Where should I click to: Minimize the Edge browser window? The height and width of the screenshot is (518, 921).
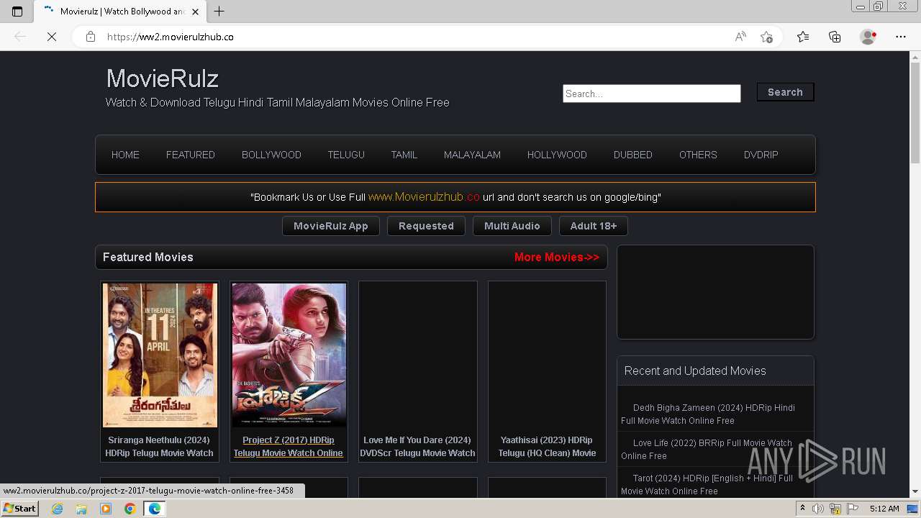[x=861, y=6]
